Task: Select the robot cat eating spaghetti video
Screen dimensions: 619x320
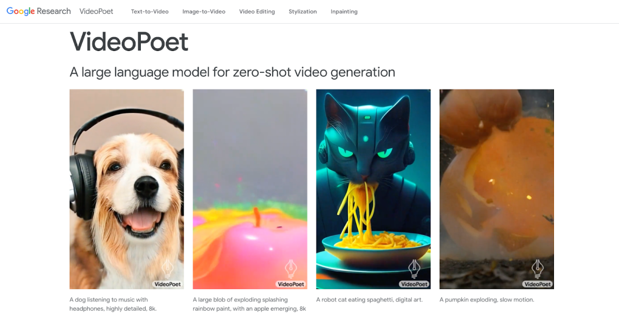Action: pyautogui.click(x=373, y=189)
